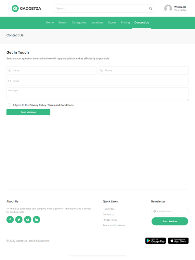Focus the newsletter Email Address field
The height and width of the screenshot is (260, 195).
click(x=172, y=211)
